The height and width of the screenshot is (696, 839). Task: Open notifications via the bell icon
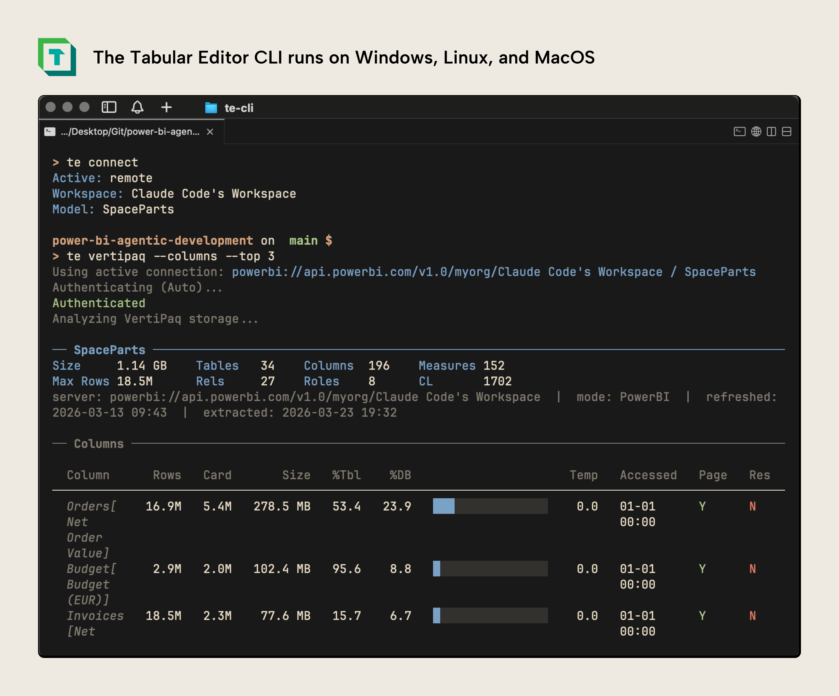tap(138, 108)
